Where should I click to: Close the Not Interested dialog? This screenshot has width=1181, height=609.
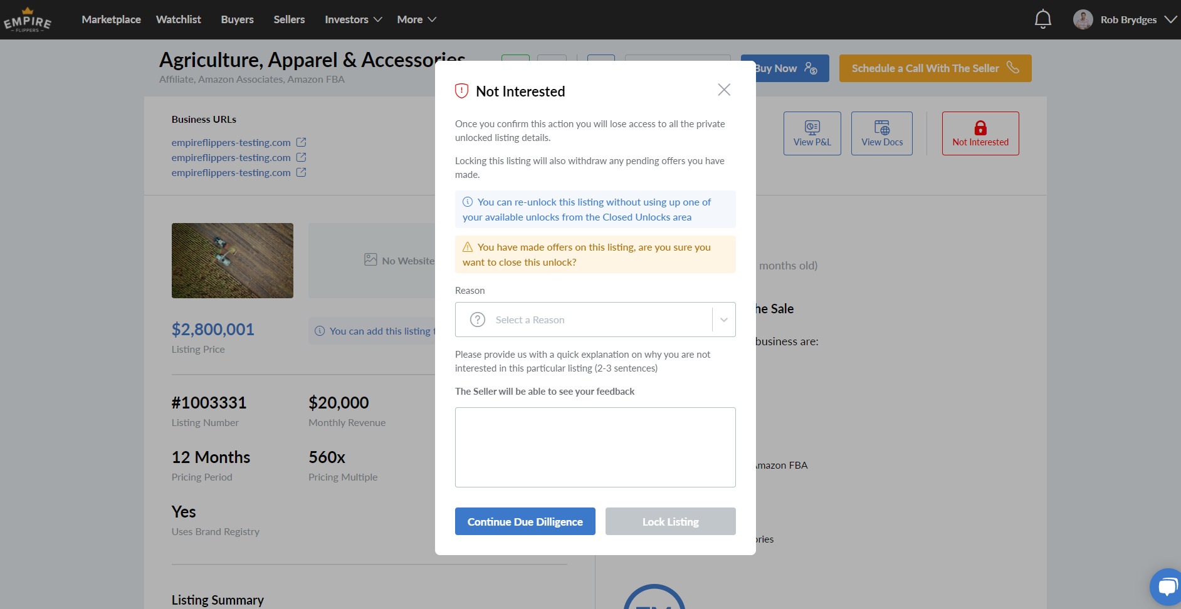[724, 90]
